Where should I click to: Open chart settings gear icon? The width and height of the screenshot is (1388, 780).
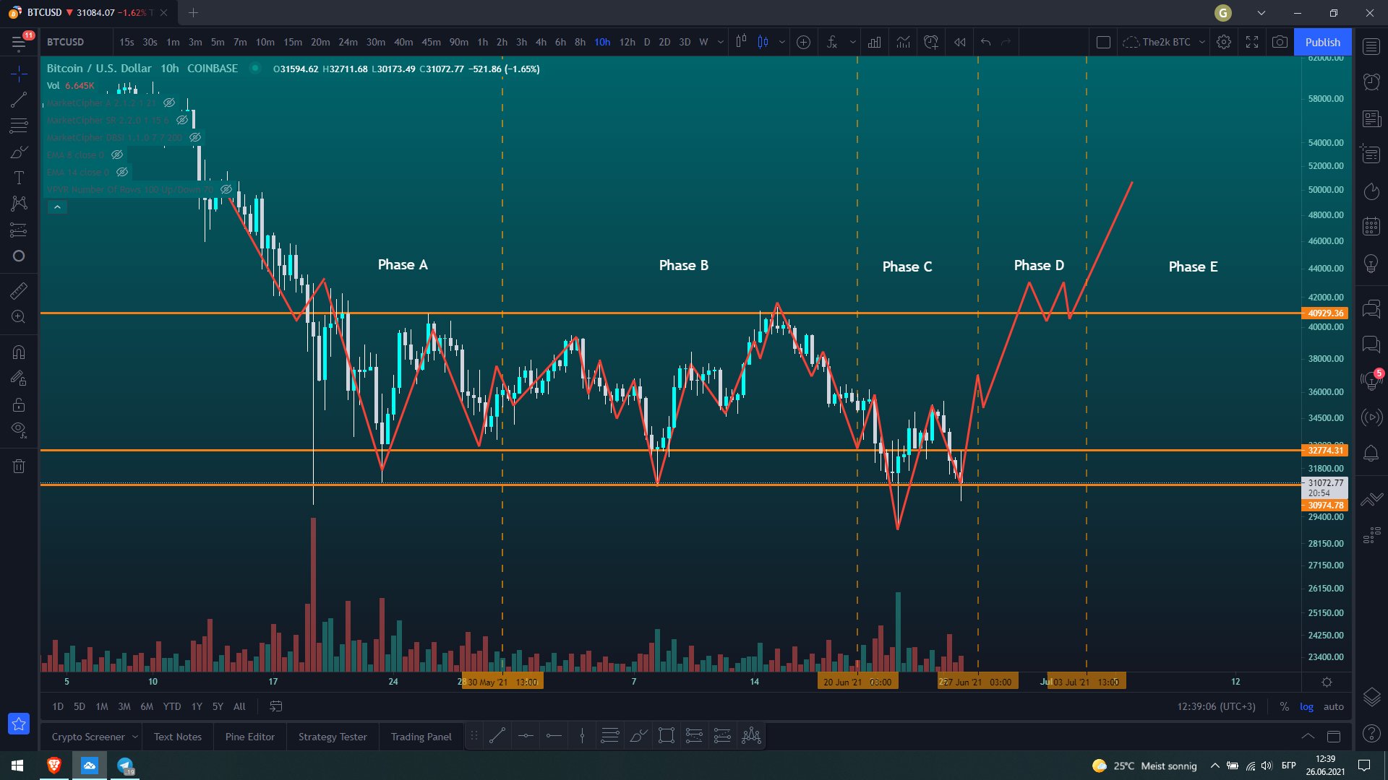coord(1223,42)
